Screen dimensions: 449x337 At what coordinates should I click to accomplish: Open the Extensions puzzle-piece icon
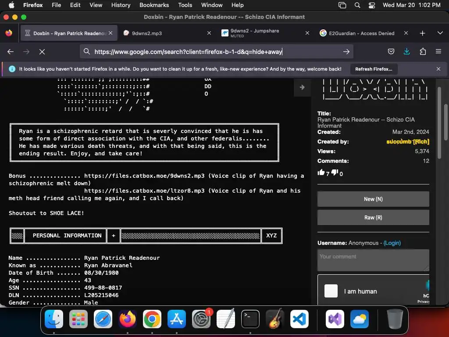click(423, 52)
